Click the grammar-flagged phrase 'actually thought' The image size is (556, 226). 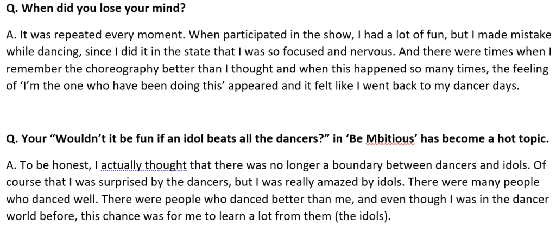143,165
